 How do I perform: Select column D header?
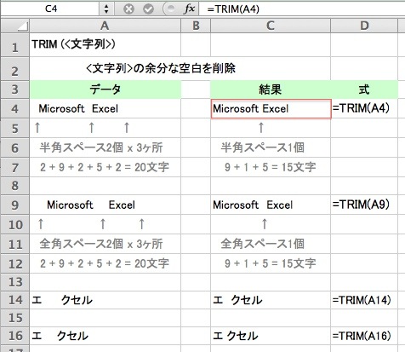(364, 26)
